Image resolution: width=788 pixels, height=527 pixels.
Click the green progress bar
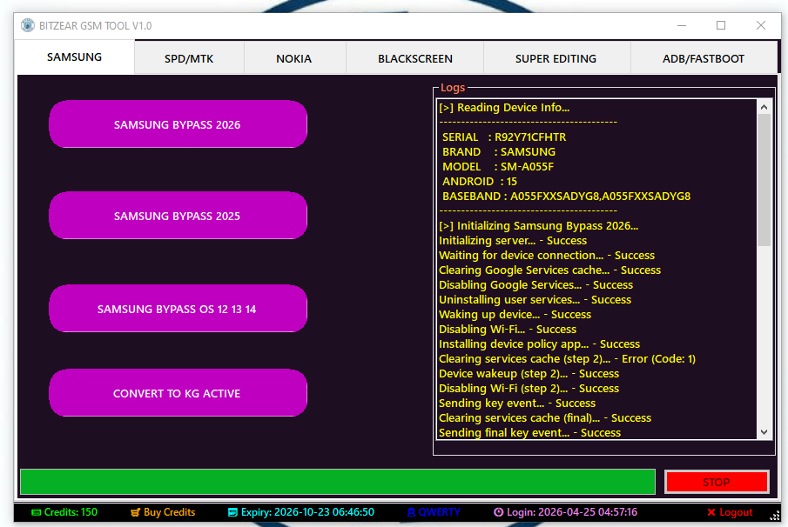coord(337,482)
